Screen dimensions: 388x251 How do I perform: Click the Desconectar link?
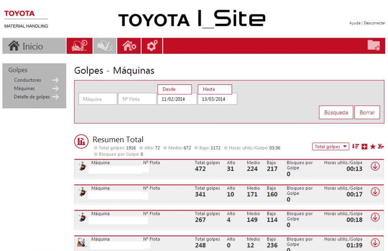tap(374, 23)
